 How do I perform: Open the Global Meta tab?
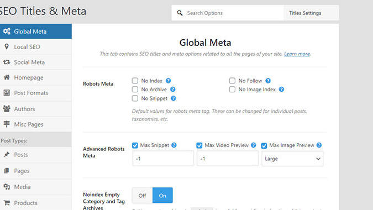[x=36, y=31]
